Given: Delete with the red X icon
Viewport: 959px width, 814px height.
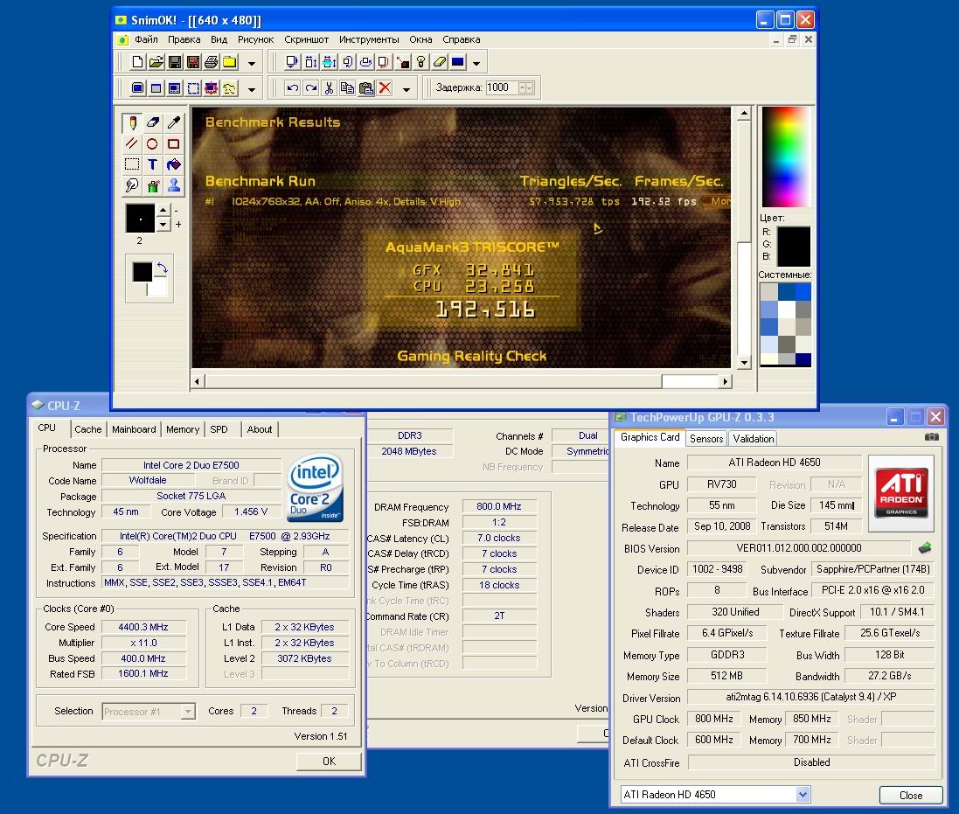Looking at the screenshot, I should coord(384,88).
